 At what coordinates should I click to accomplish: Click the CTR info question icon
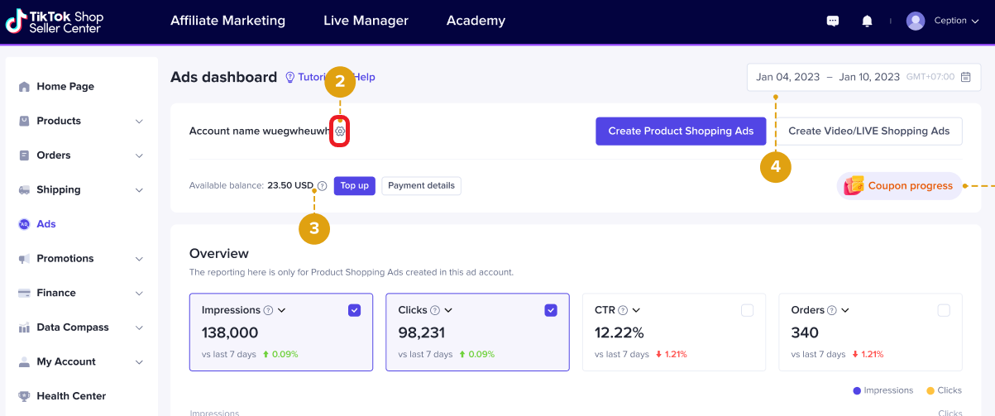pyautogui.click(x=623, y=311)
